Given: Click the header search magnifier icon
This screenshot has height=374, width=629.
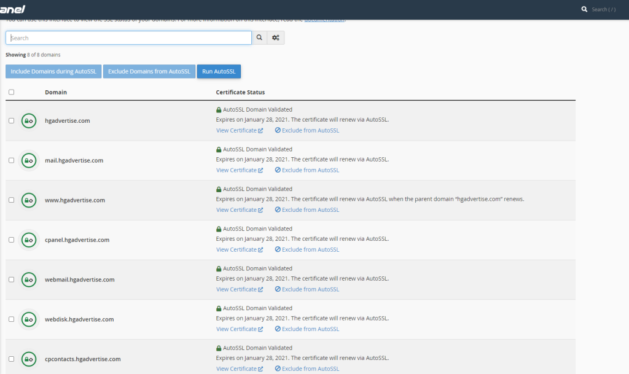Looking at the screenshot, I should [x=584, y=10].
